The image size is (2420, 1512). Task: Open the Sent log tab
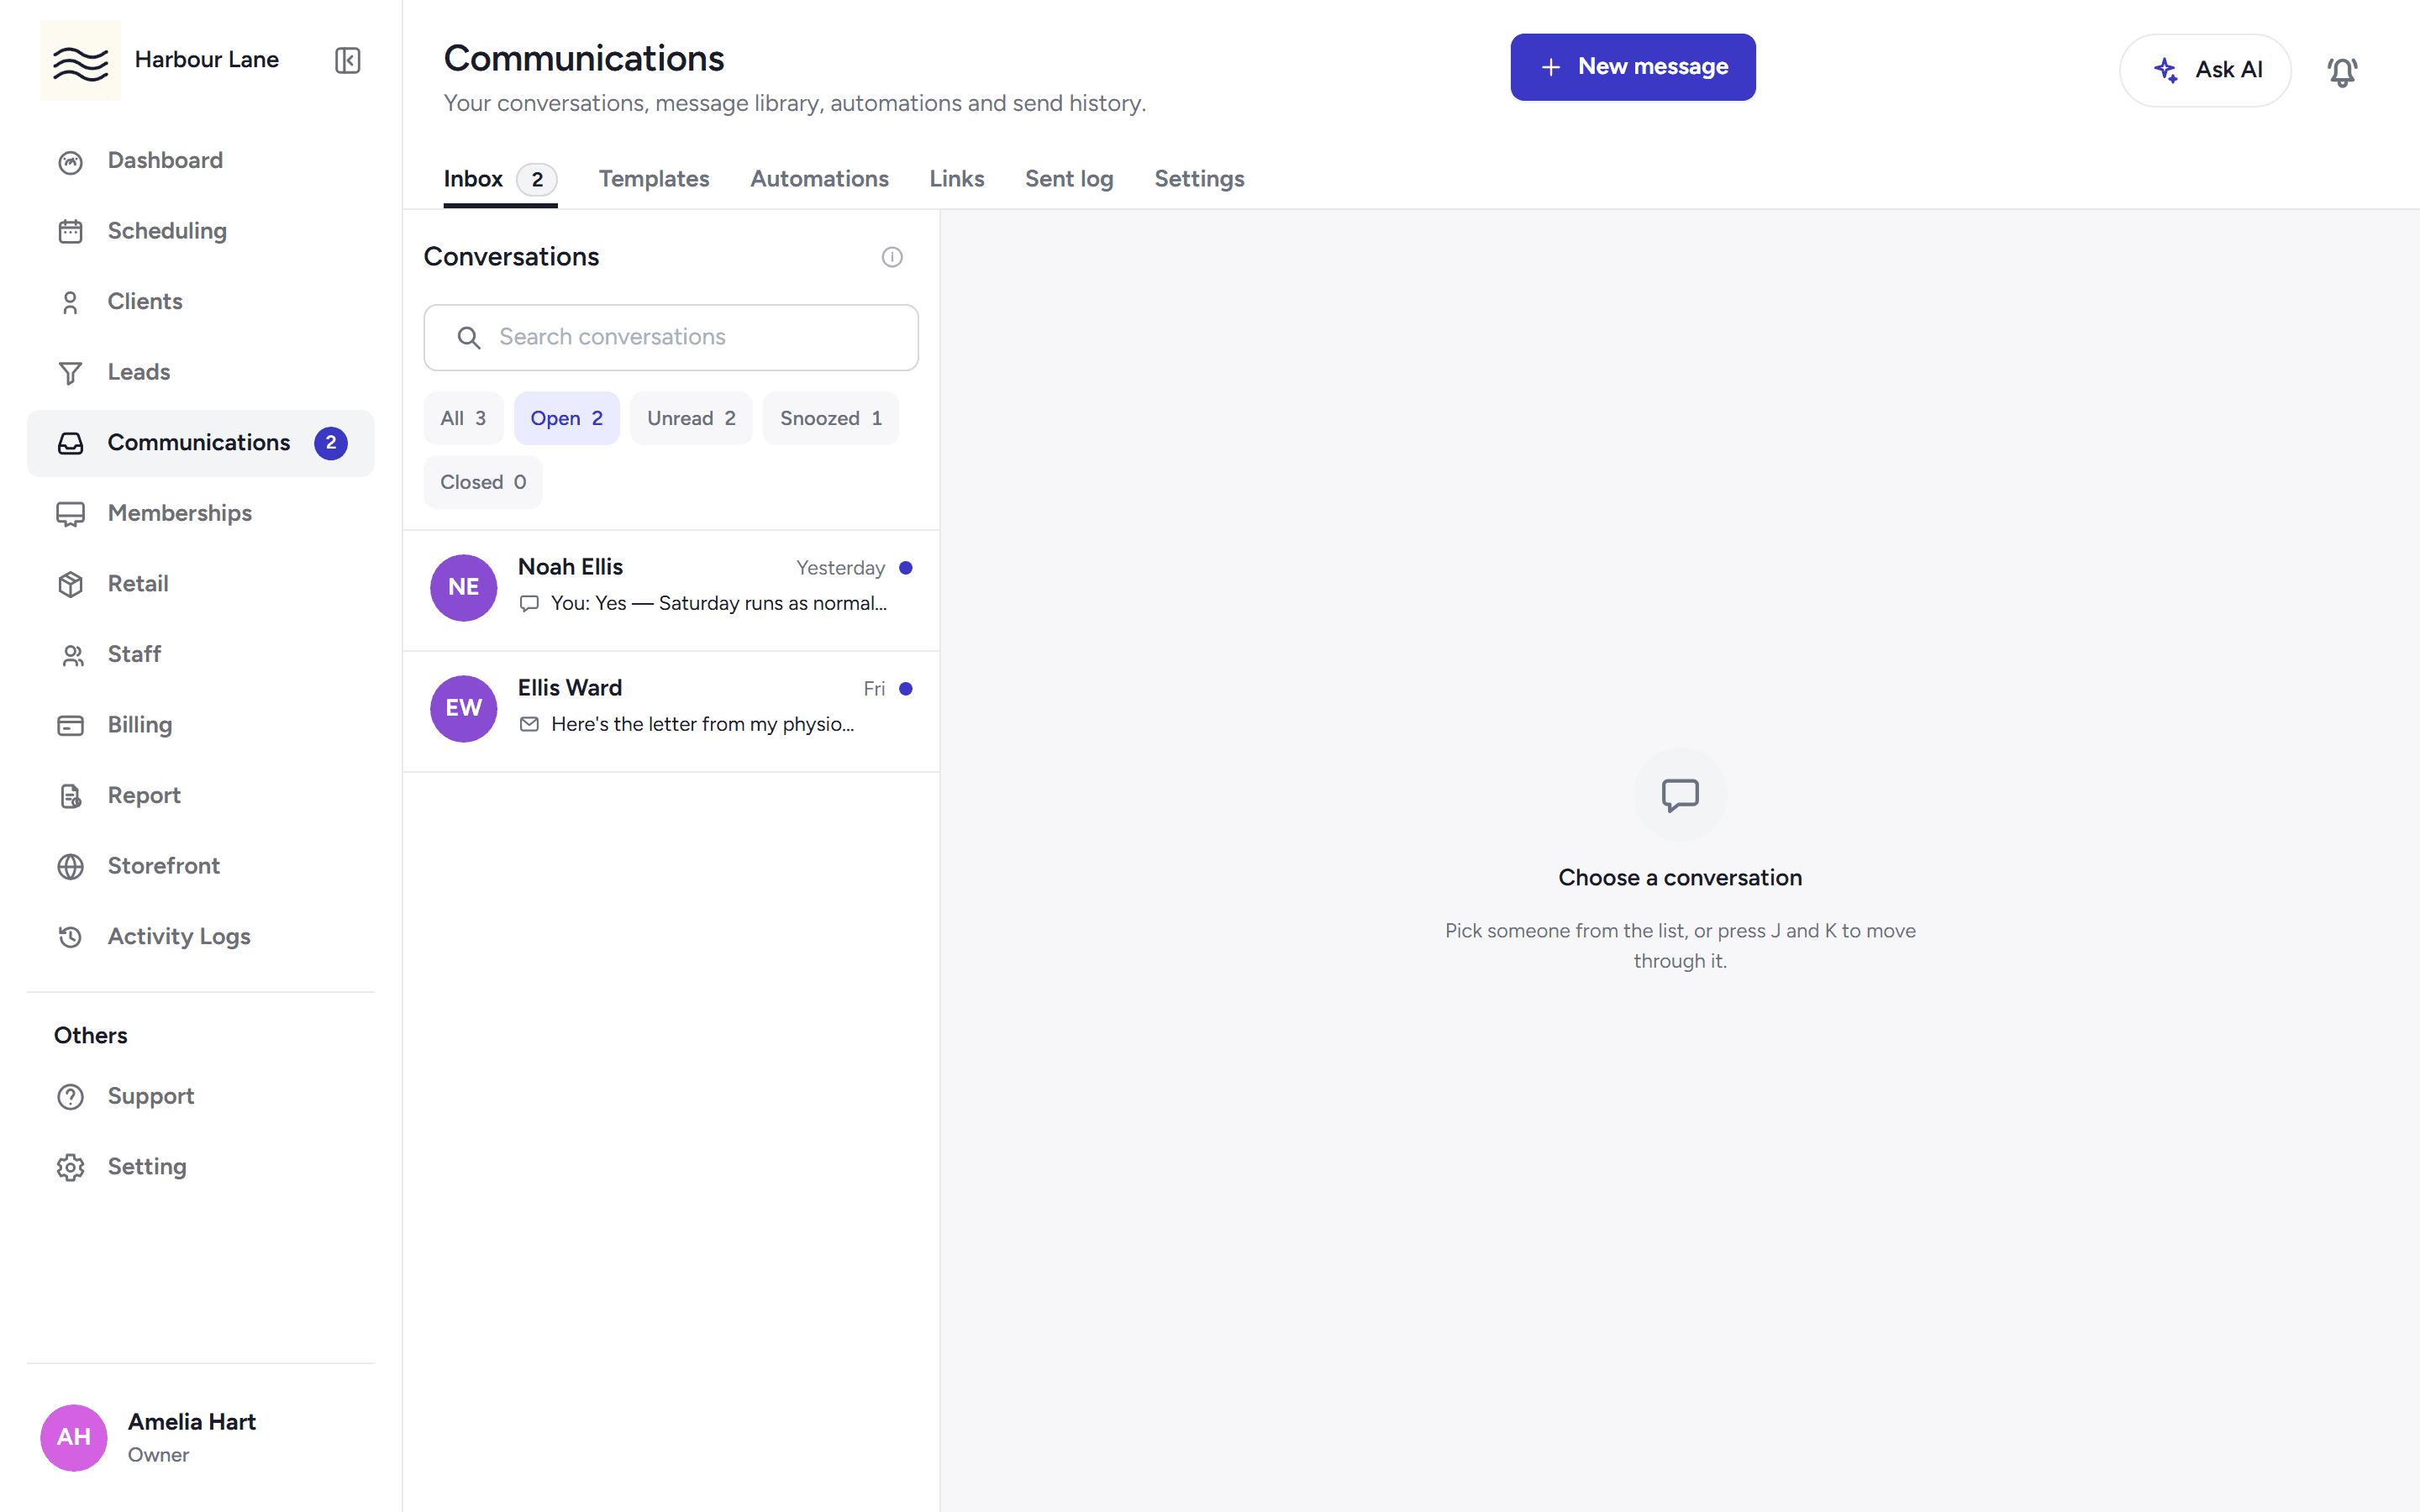click(x=1068, y=179)
